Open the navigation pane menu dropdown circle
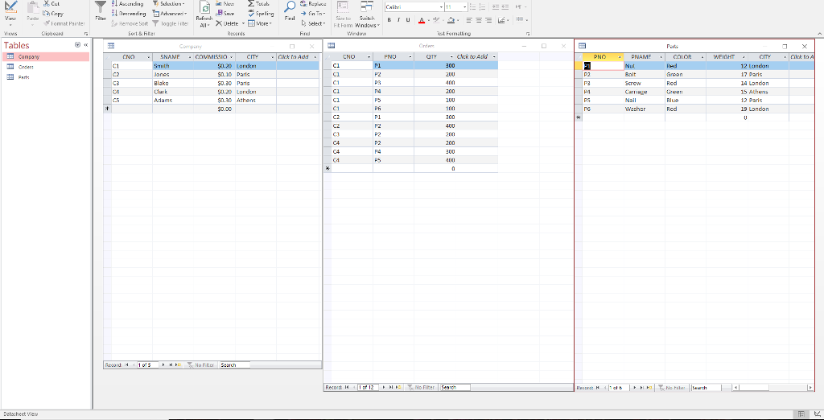Screen dimensions: 824x420 tap(78, 45)
